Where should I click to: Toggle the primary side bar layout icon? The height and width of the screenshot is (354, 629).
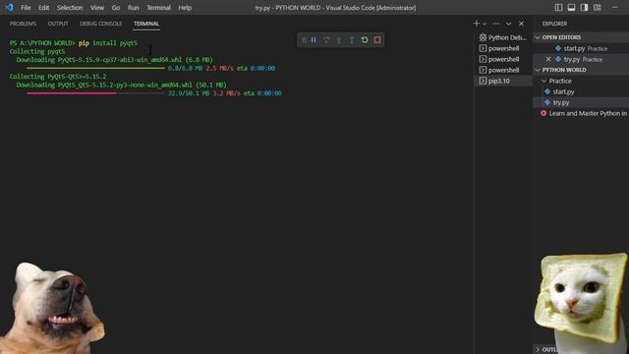click(558, 8)
